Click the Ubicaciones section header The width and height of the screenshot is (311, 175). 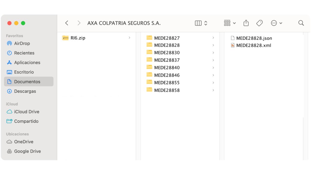(17, 134)
